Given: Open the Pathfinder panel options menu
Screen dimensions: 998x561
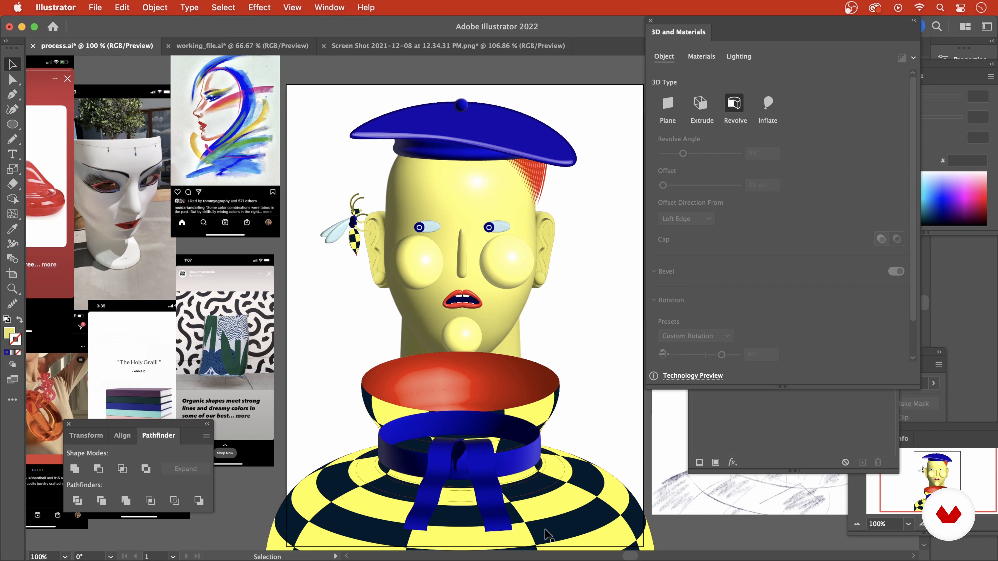Looking at the screenshot, I should coord(207,436).
